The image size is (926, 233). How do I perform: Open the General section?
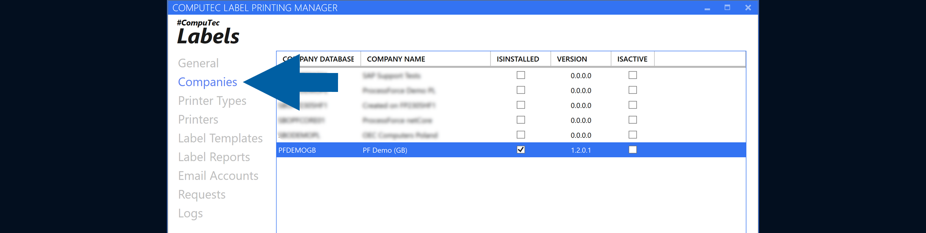[198, 63]
